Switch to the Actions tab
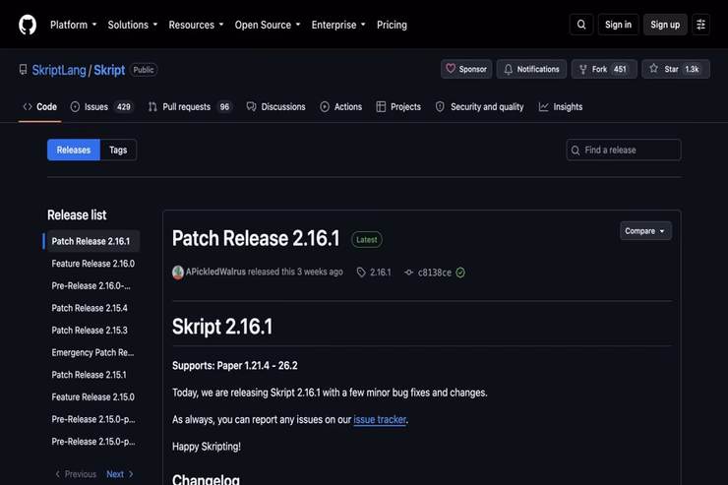This screenshot has height=485, width=728. click(x=340, y=107)
